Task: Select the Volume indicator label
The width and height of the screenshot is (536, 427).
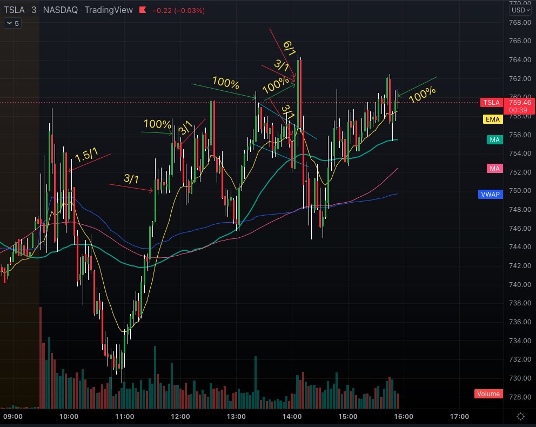Action: click(488, 394)
